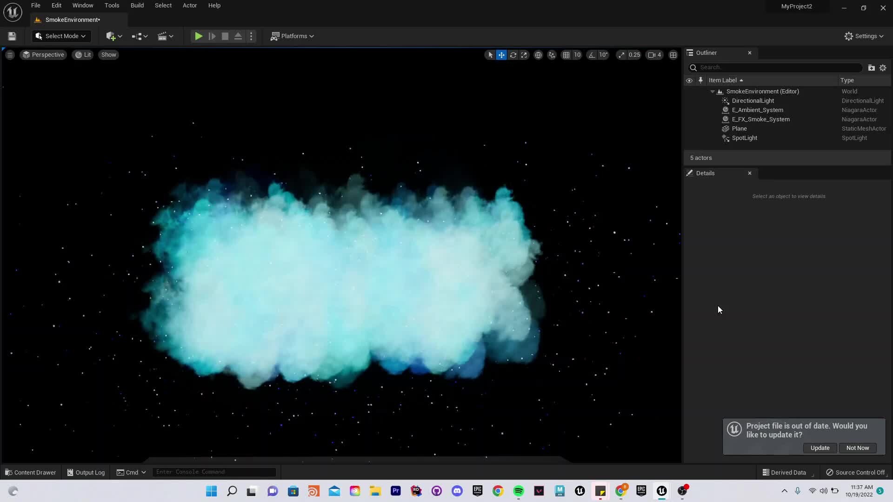
Task: Click the surface snapping icon
Action: point(552,55)
